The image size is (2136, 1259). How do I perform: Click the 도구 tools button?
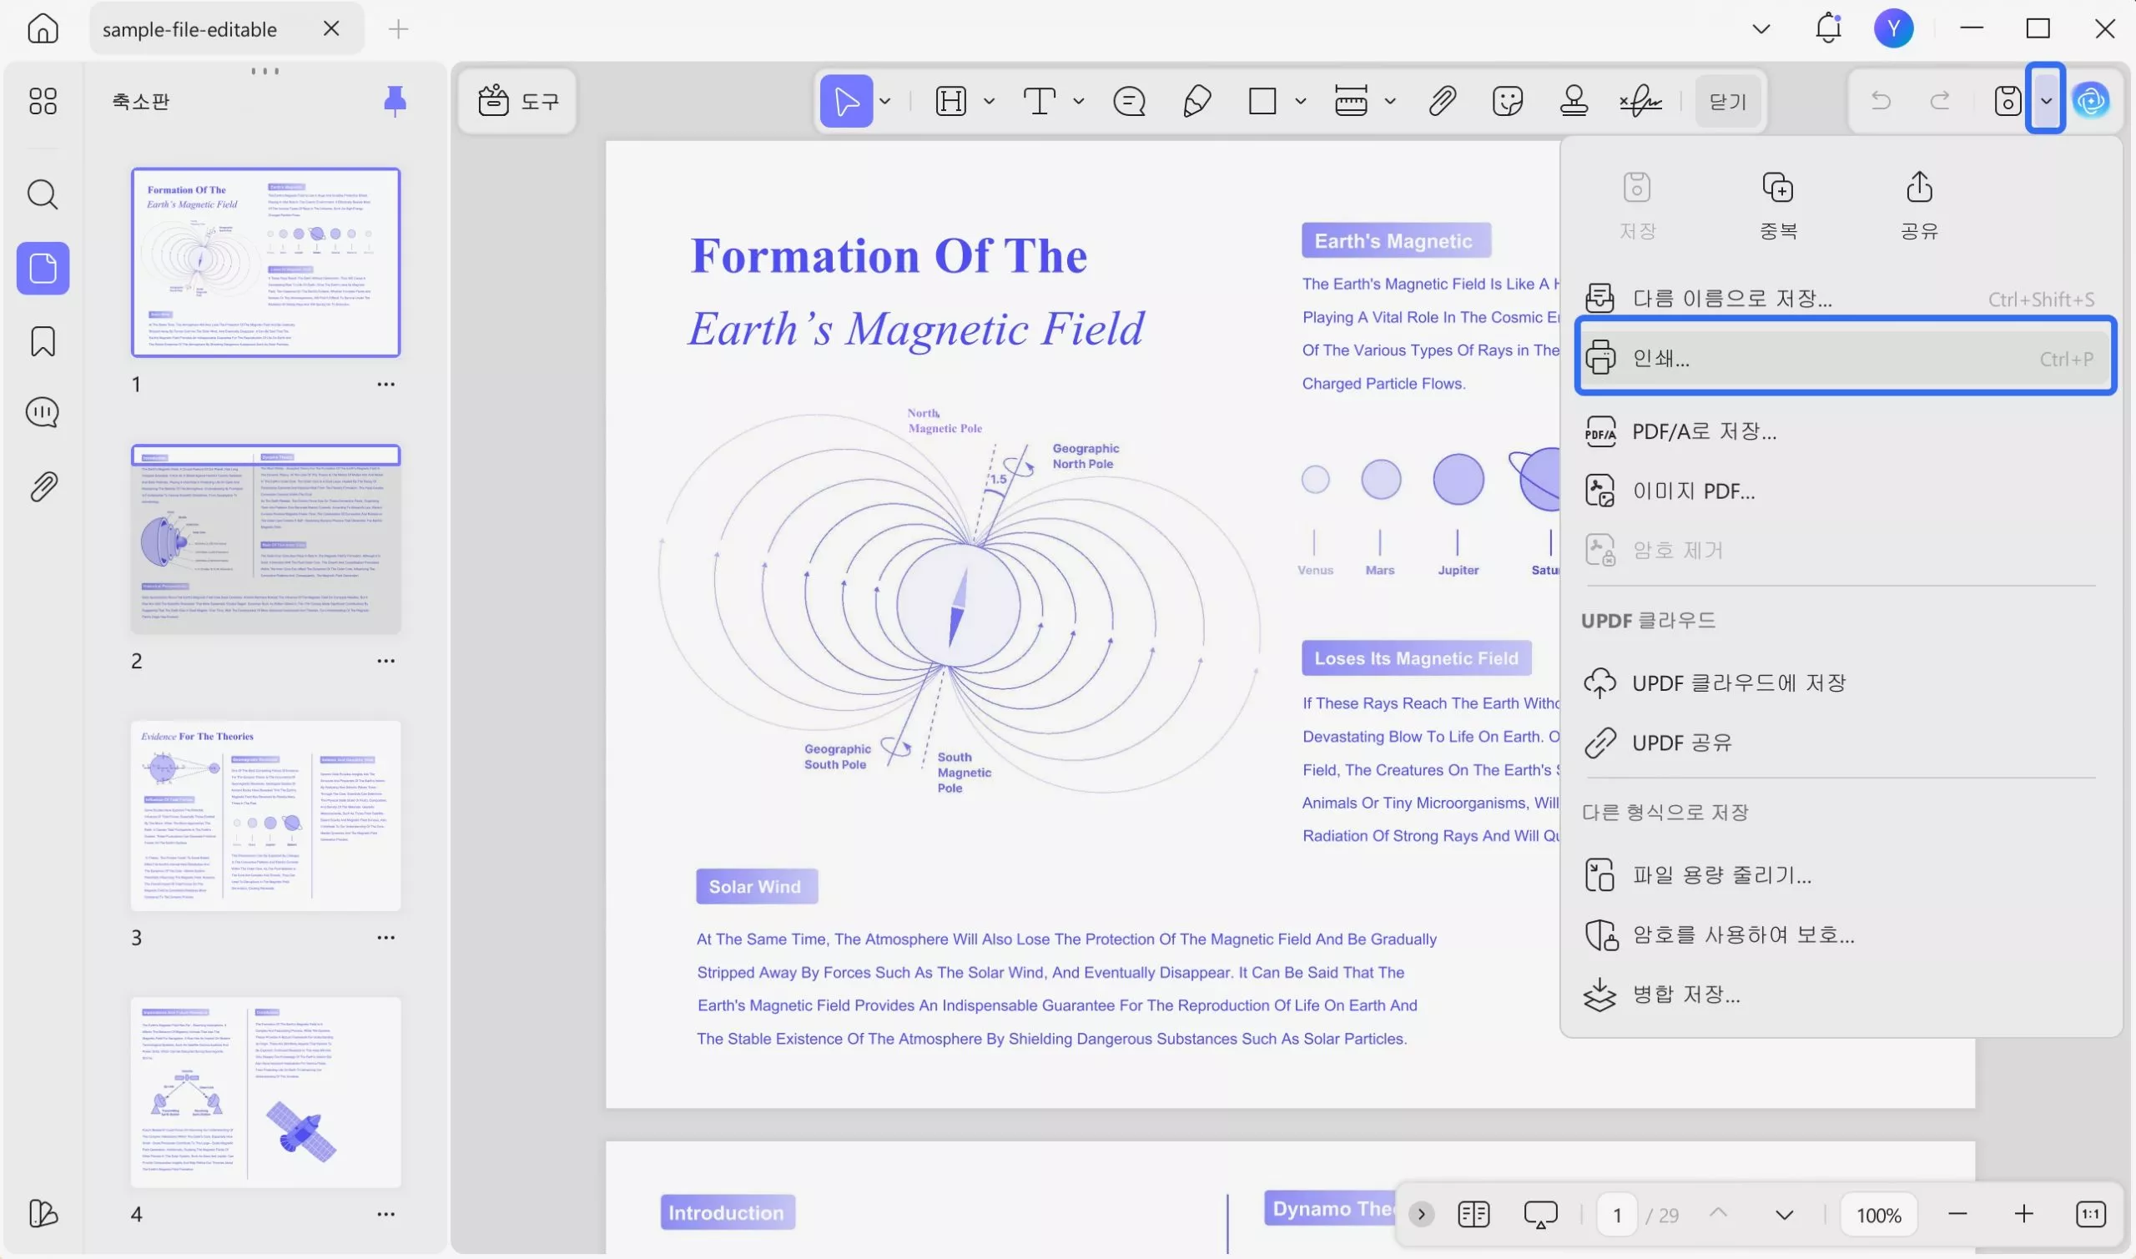(x=518, y=101)
